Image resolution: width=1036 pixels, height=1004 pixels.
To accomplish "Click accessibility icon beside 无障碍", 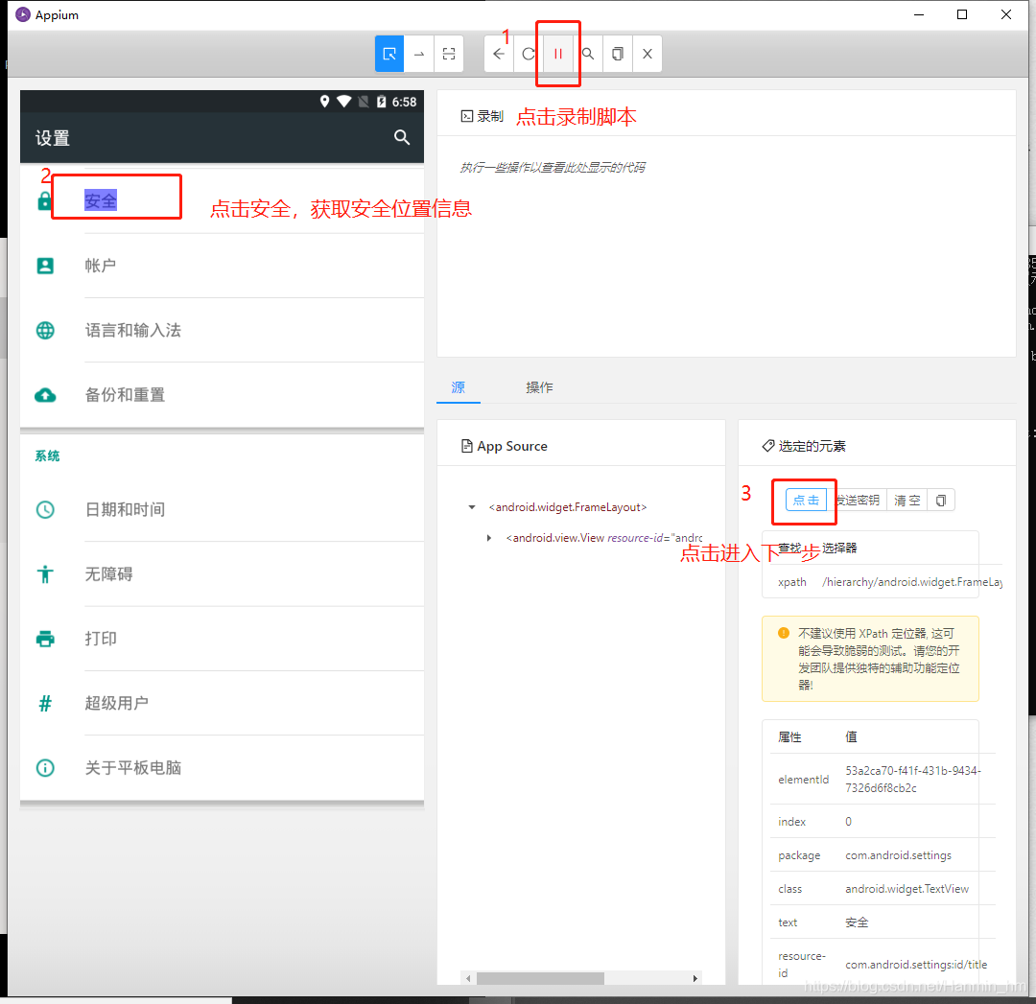I will point(45,574).
